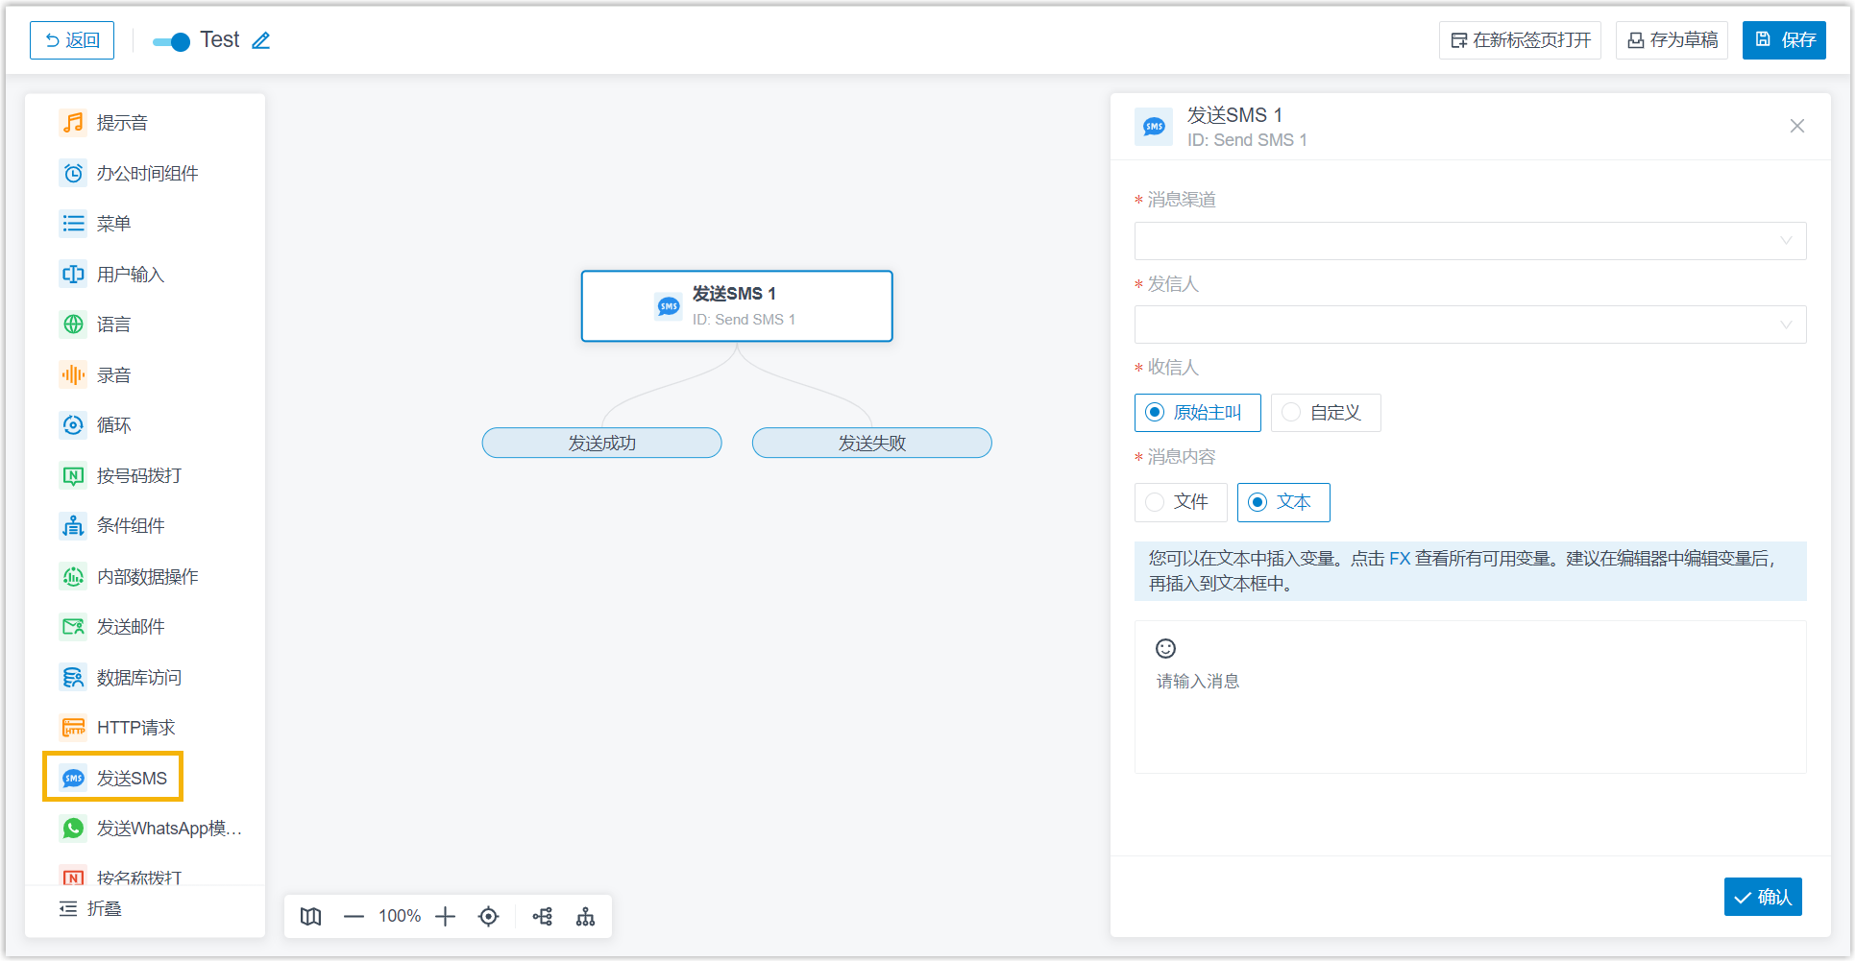The width and height of the screenshot is (1856, 962).
Task: Switch to vertical tree layout icon
Action: pos(585,917)
